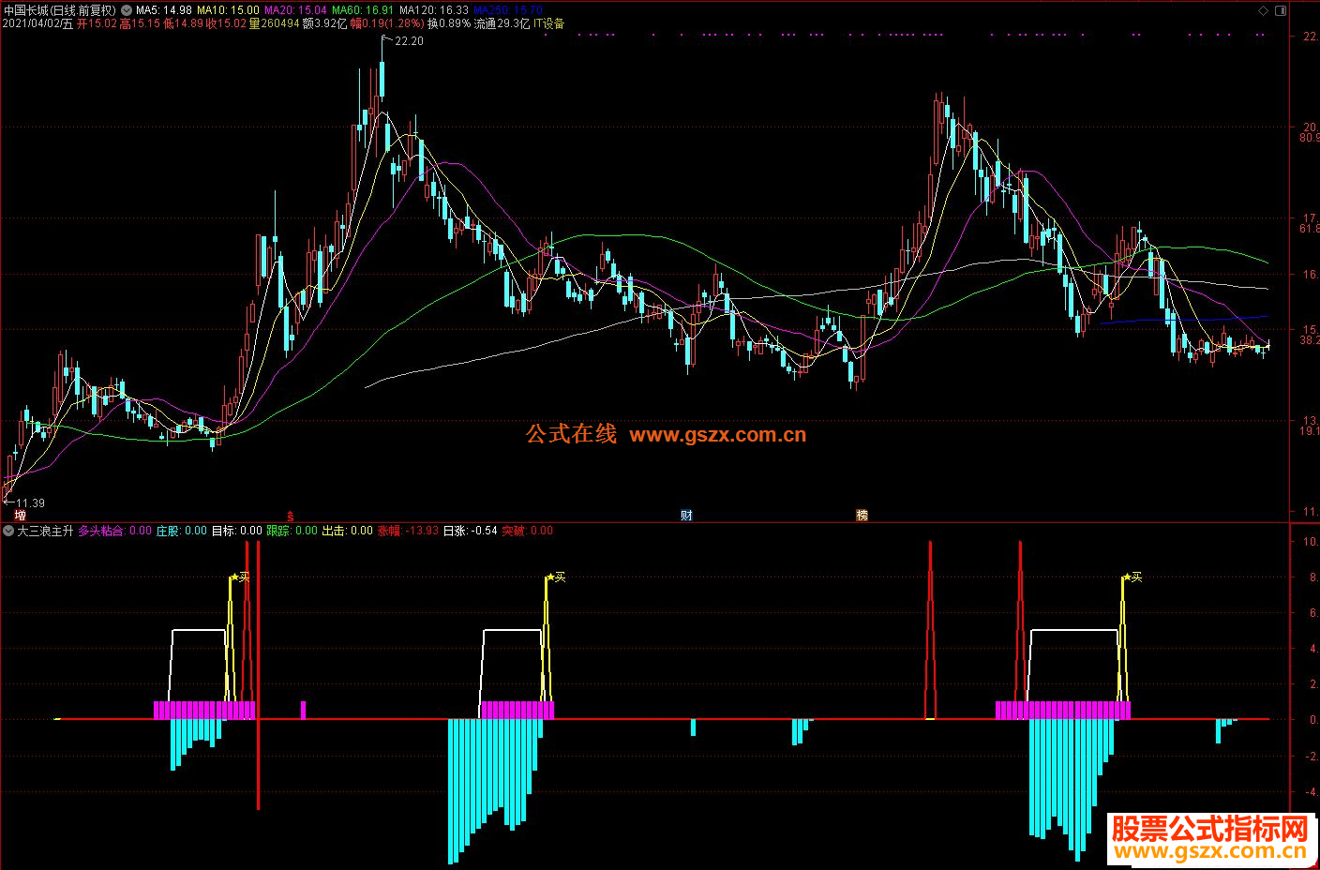The width and height of the screenshot is (1320, 870).
Task: Click the 多头粘合 indicator value
Action: 114,531
